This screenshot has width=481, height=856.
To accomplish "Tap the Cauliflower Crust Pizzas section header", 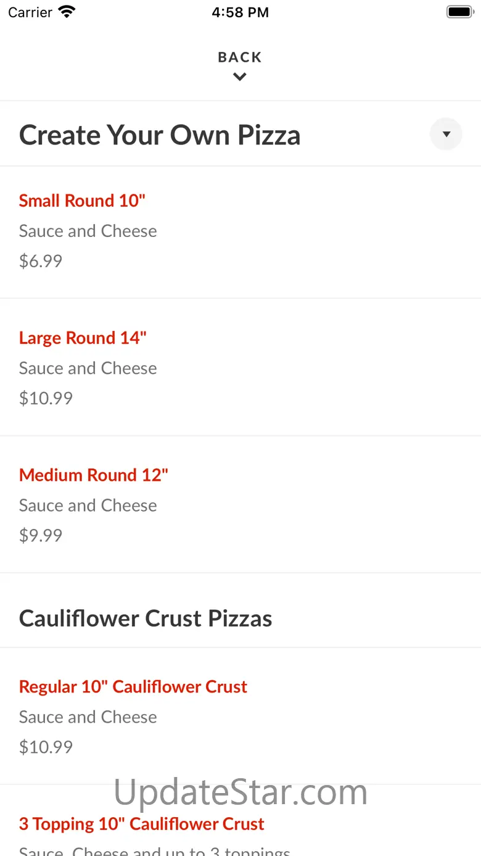I will click(x=146, y=618).
